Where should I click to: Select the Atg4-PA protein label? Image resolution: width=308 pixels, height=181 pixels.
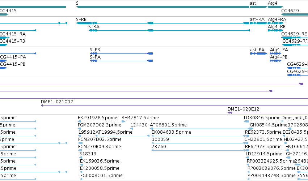coord(279,50)
